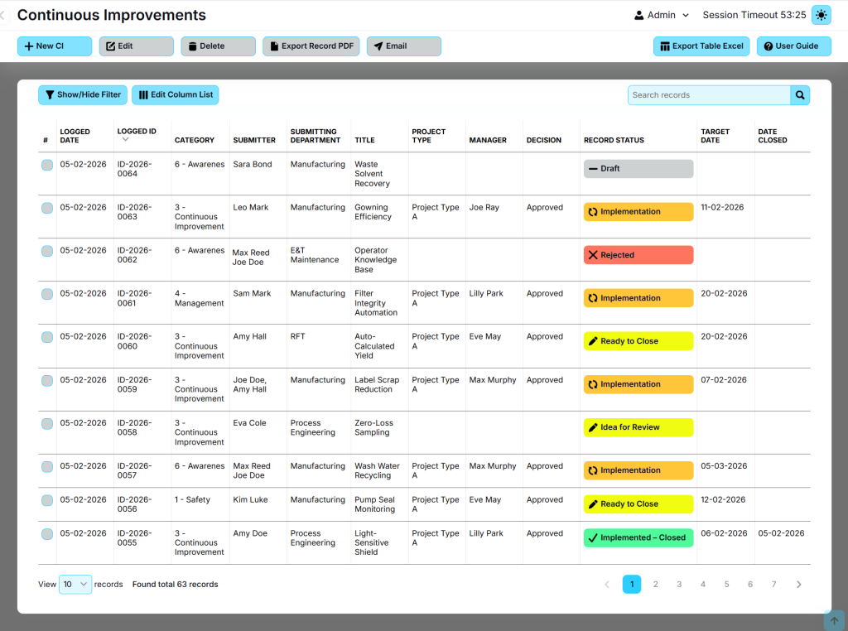Click Export Record PDF

(311, 46)
